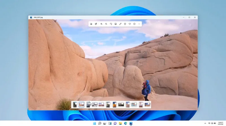Open the Edit image tool
The image size is (226, 126).
116,24
